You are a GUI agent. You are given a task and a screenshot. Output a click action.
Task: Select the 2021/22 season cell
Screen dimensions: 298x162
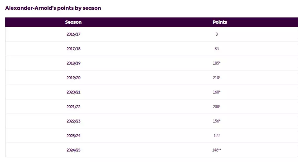[73, 107]
